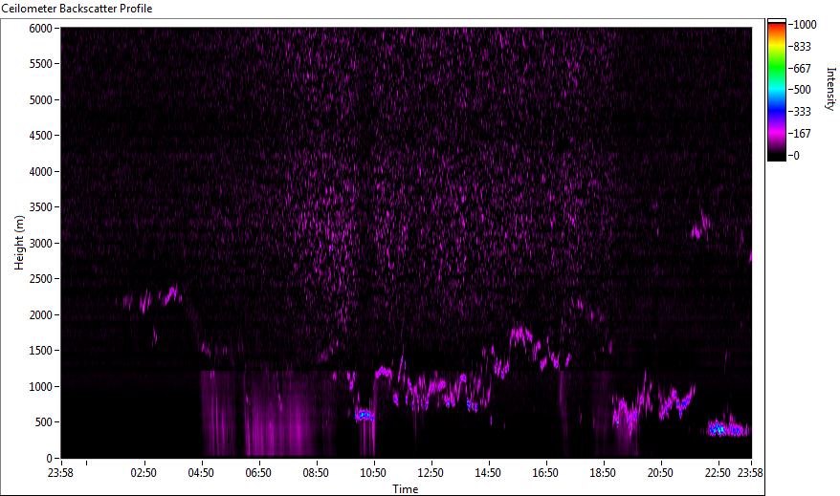Image resolution: width=840 pixels, height=496 pixels.
Task: Click the 1000 height axis value
Action: tap(41, 387)
